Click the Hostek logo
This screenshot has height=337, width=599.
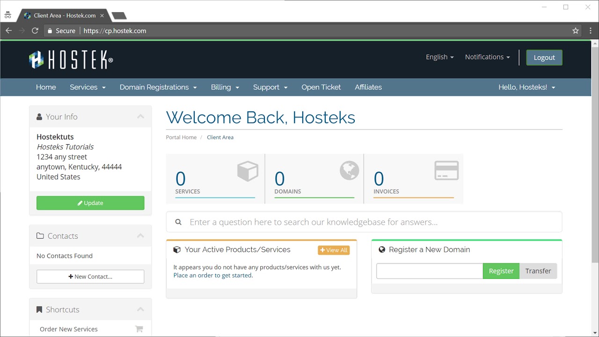[x=71, y=59]
